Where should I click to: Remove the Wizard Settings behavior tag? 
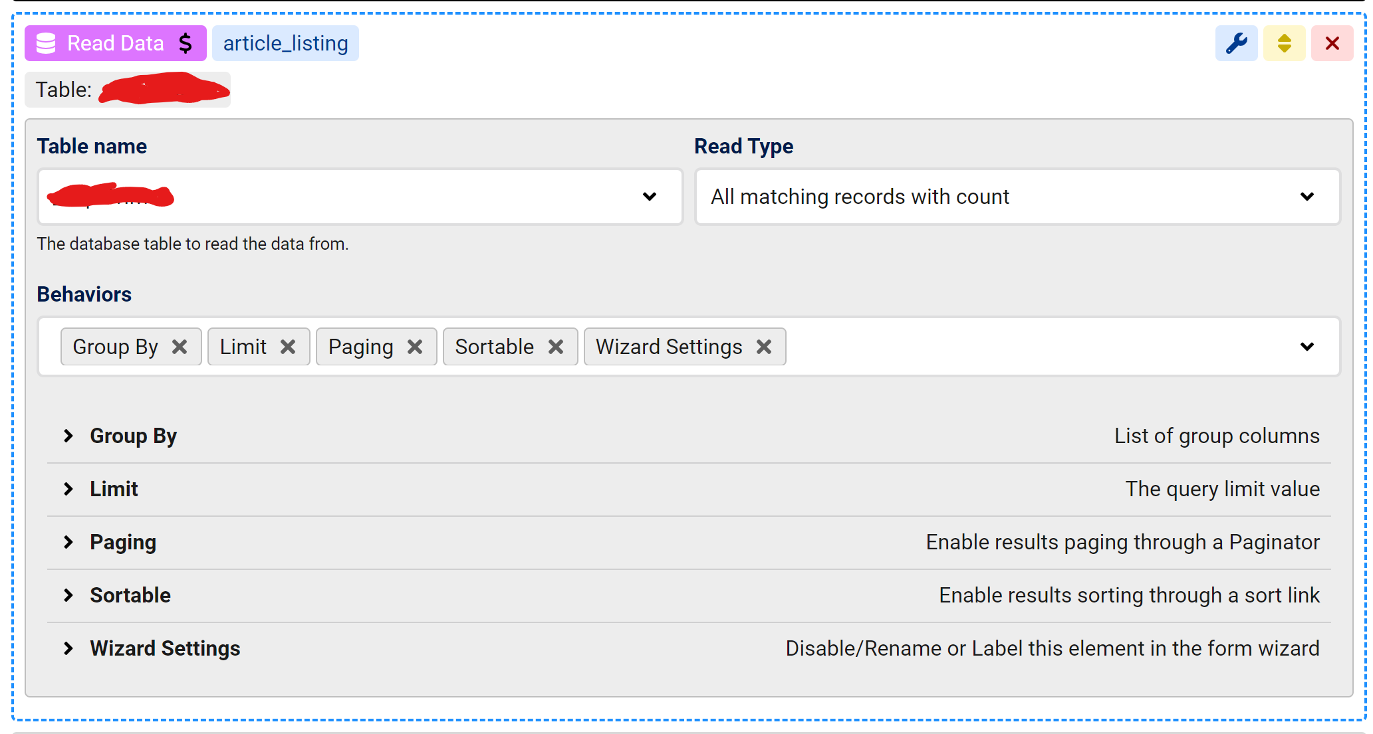pos(764,347)
